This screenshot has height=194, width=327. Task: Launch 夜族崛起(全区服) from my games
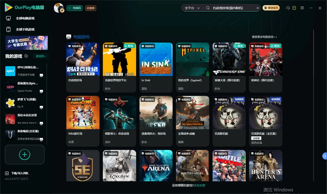point(25,135)
